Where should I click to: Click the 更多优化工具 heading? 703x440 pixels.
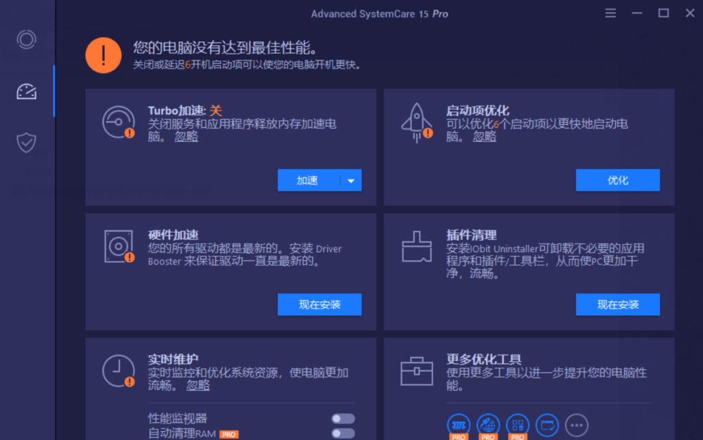484,360
